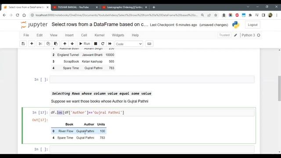Rename the notebook via its title

pyautogui.click(x=100, y=25)
